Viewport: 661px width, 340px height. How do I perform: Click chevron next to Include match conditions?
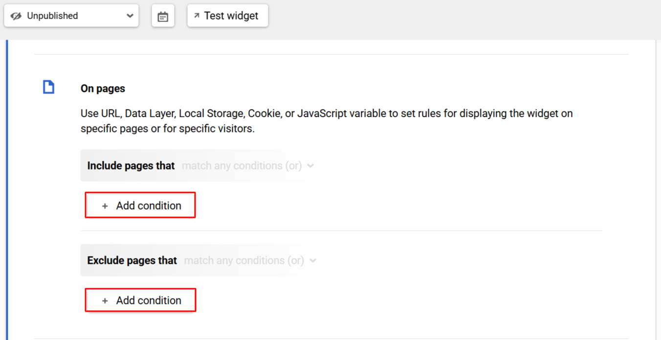310,166
